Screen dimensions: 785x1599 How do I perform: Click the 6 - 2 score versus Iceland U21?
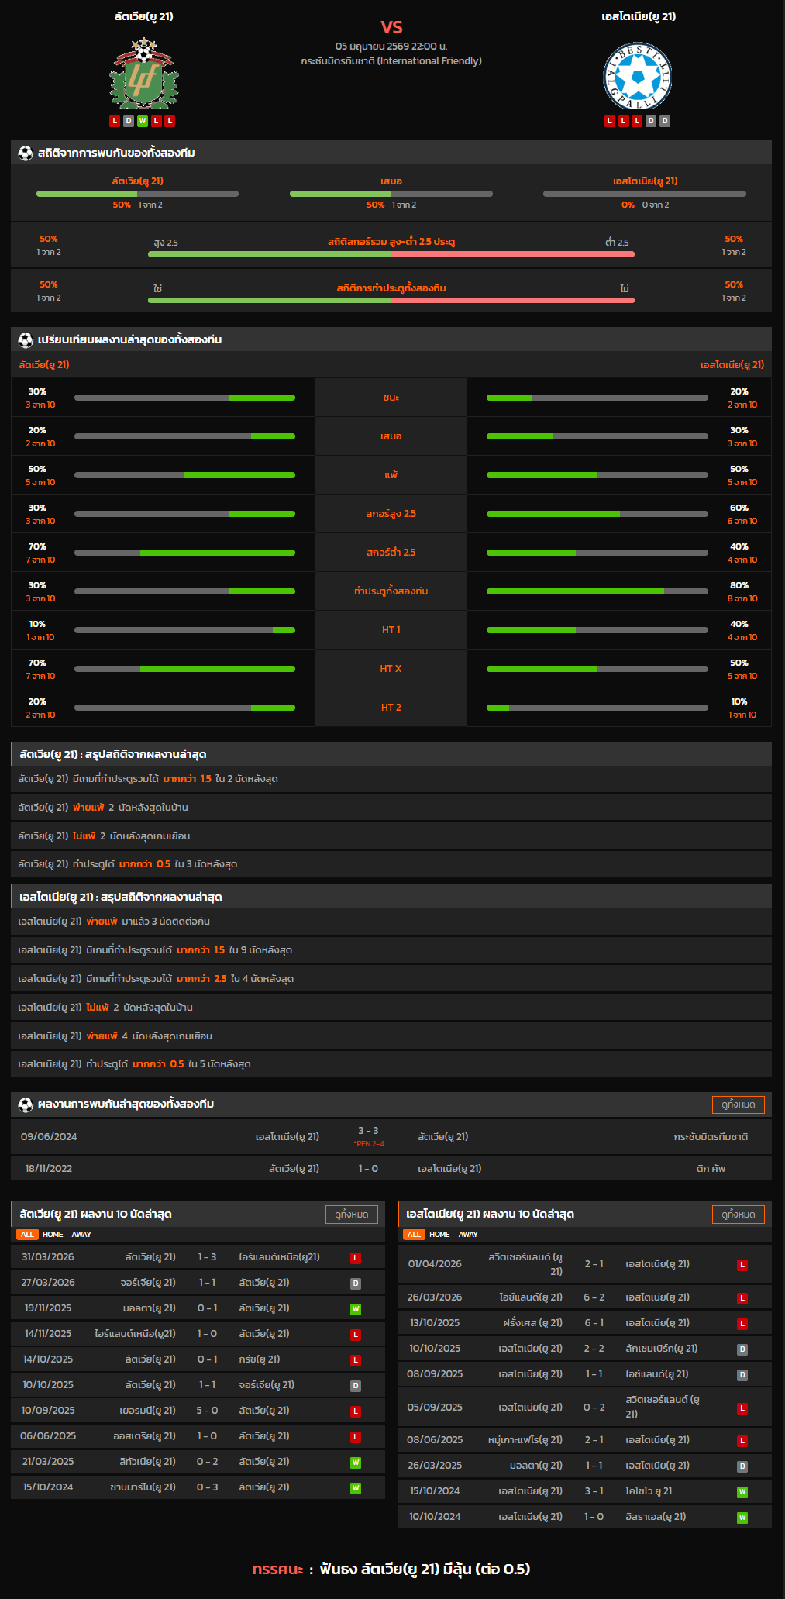[x=594, y=1297]
